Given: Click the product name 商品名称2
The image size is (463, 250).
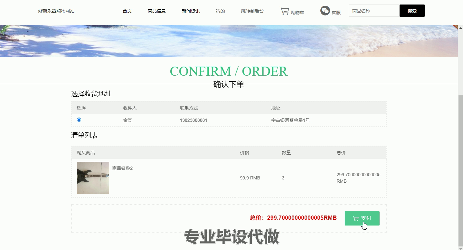Looking at the screenshot, I should pos(122,168).
